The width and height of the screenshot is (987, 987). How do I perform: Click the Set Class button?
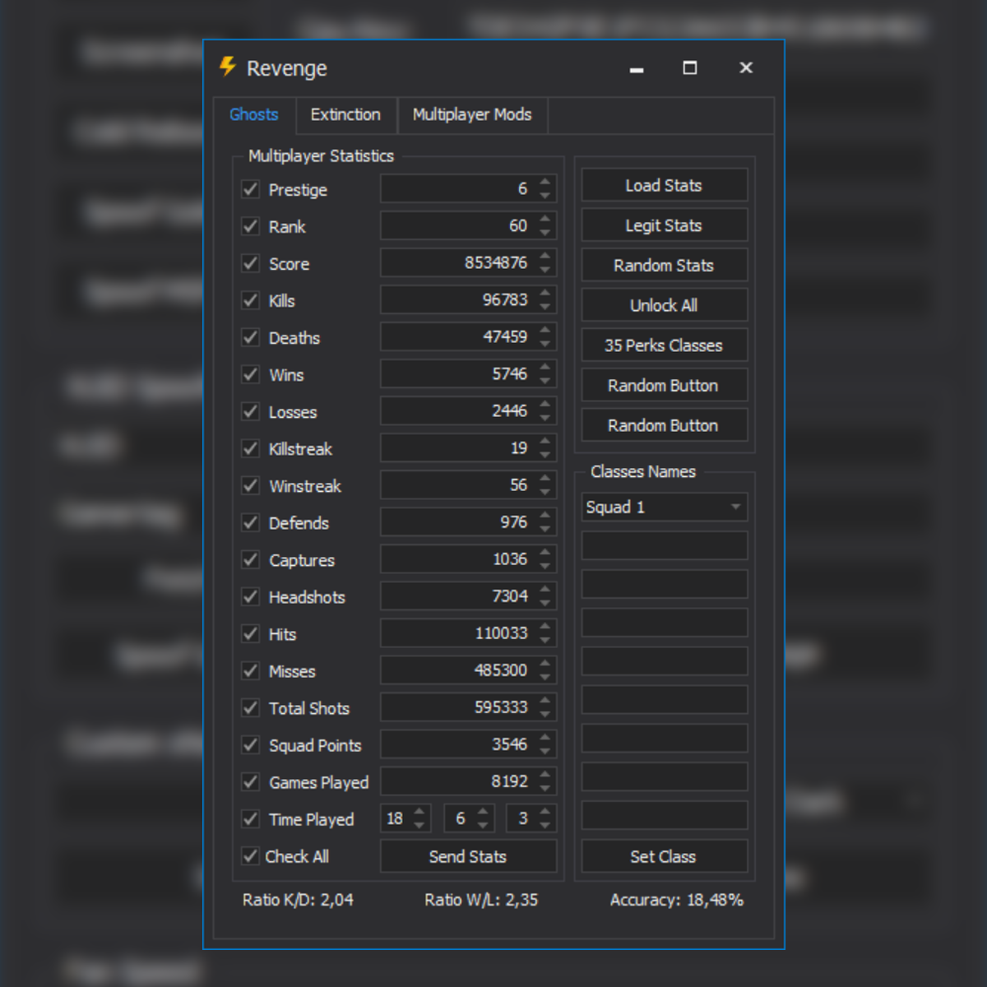pyautogui.click(x=664, y=856)
